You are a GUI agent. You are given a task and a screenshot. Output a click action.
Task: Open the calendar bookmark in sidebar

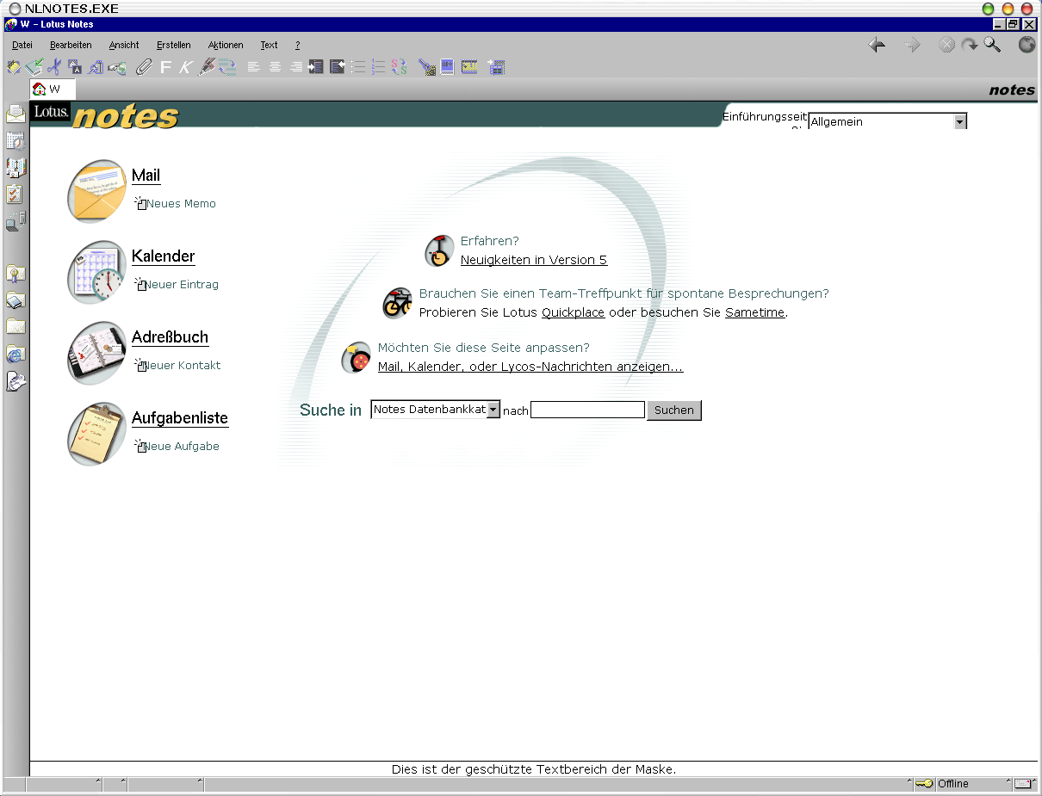(x=16, y=141)
